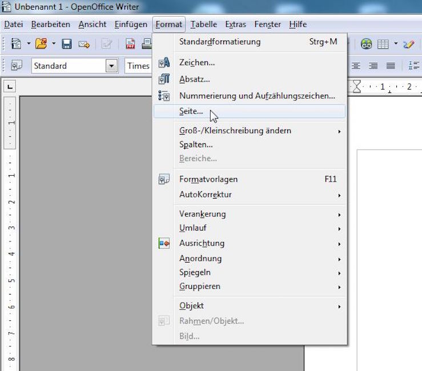Open the Datei menu

pyautogui.click(x=14, y=25)
